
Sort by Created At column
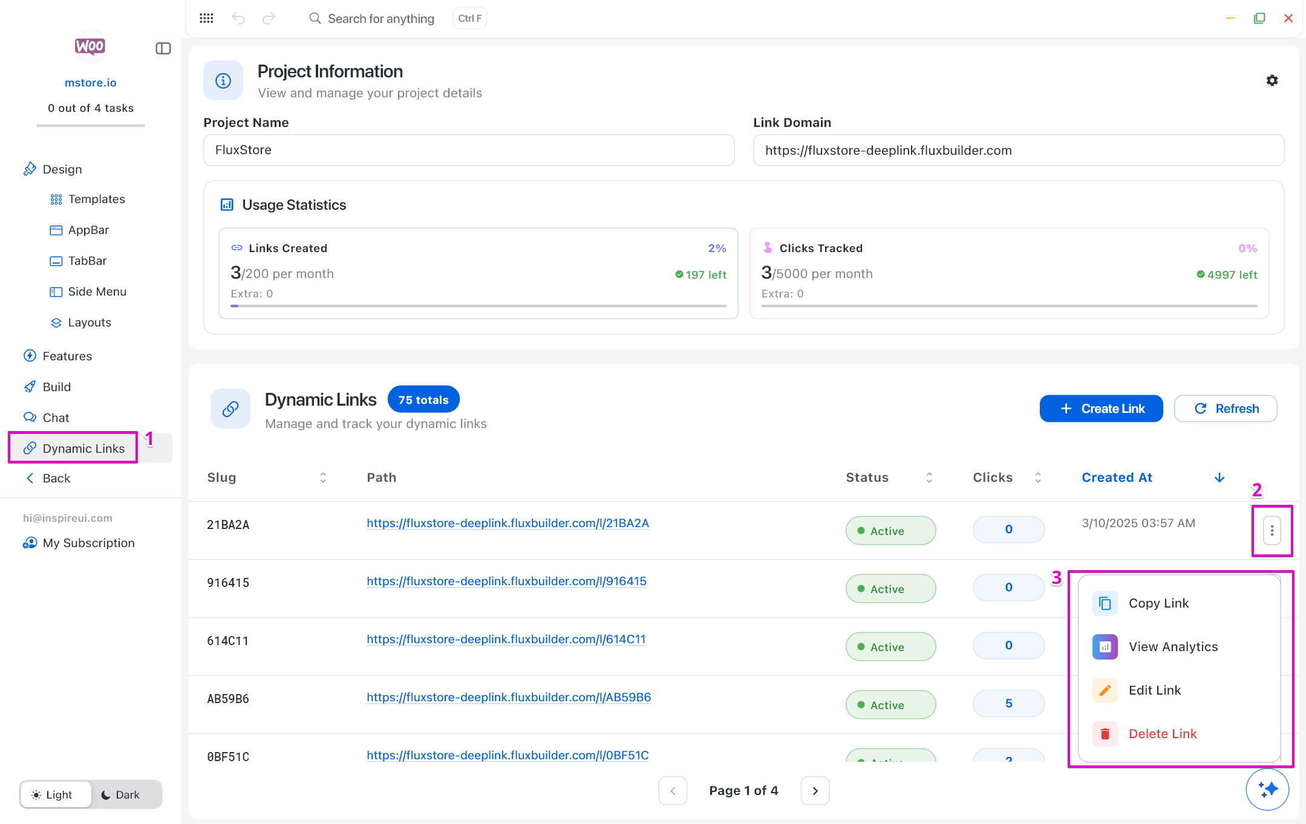[x=1117, y=478]
